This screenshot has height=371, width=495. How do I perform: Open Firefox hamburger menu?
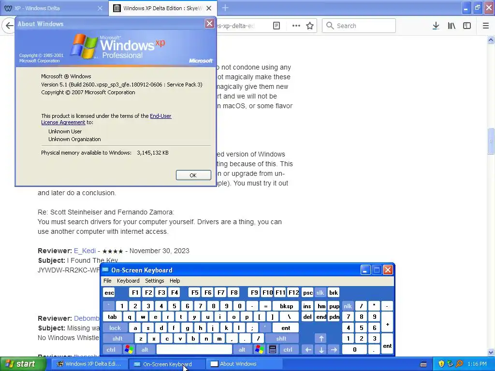pyautogui.click(x=485, y=26)
